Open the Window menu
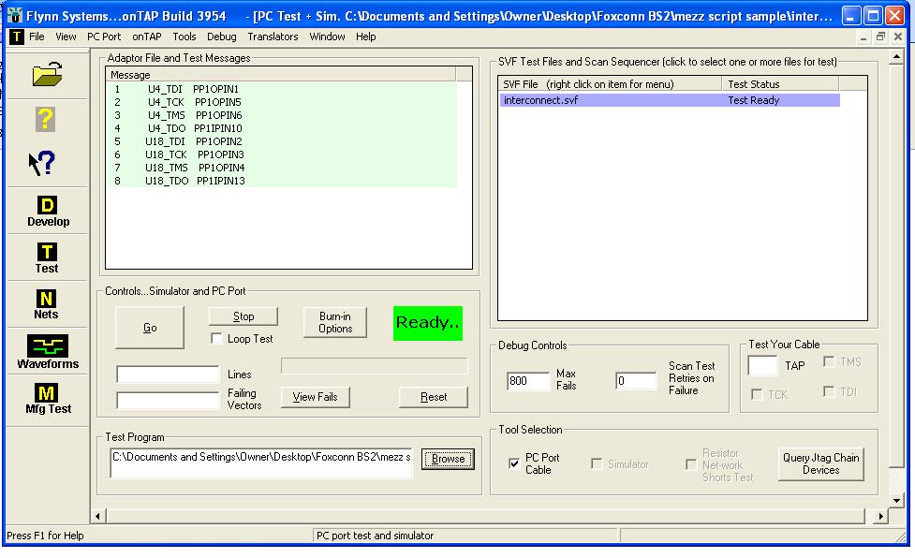This screenshot has width=915, height=558. (327, 37)
